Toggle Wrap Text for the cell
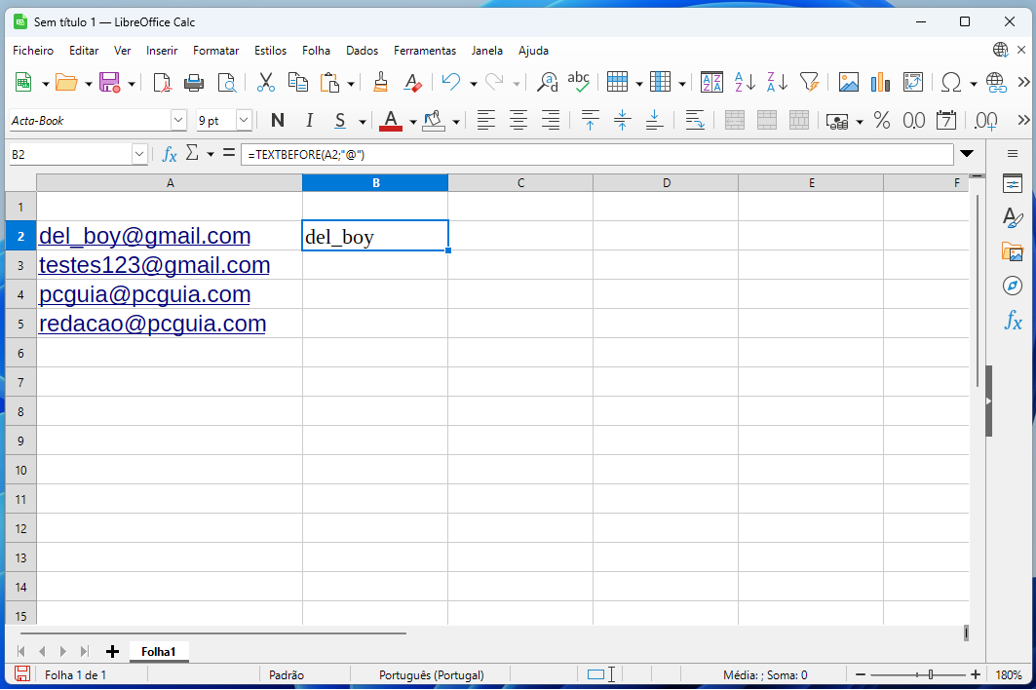The height and width of the screenshot is (690, 1036). [x=695, y=121]
